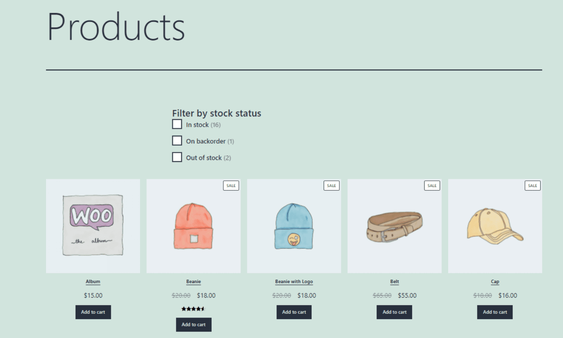Add the Beanie to cart
This screenshot has height=338, width=563.
pos(193,324)
